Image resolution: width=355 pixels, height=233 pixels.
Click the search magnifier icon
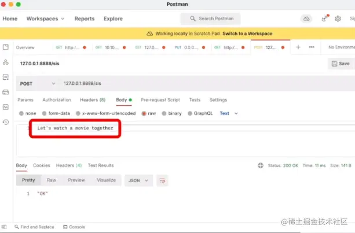(x=193, y=19)
